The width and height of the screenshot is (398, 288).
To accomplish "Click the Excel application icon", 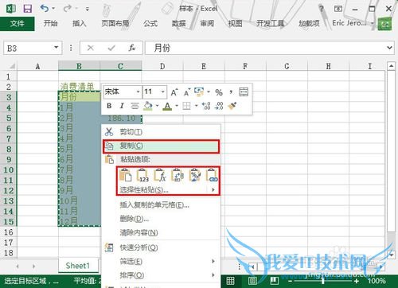I will click(10, 9).
